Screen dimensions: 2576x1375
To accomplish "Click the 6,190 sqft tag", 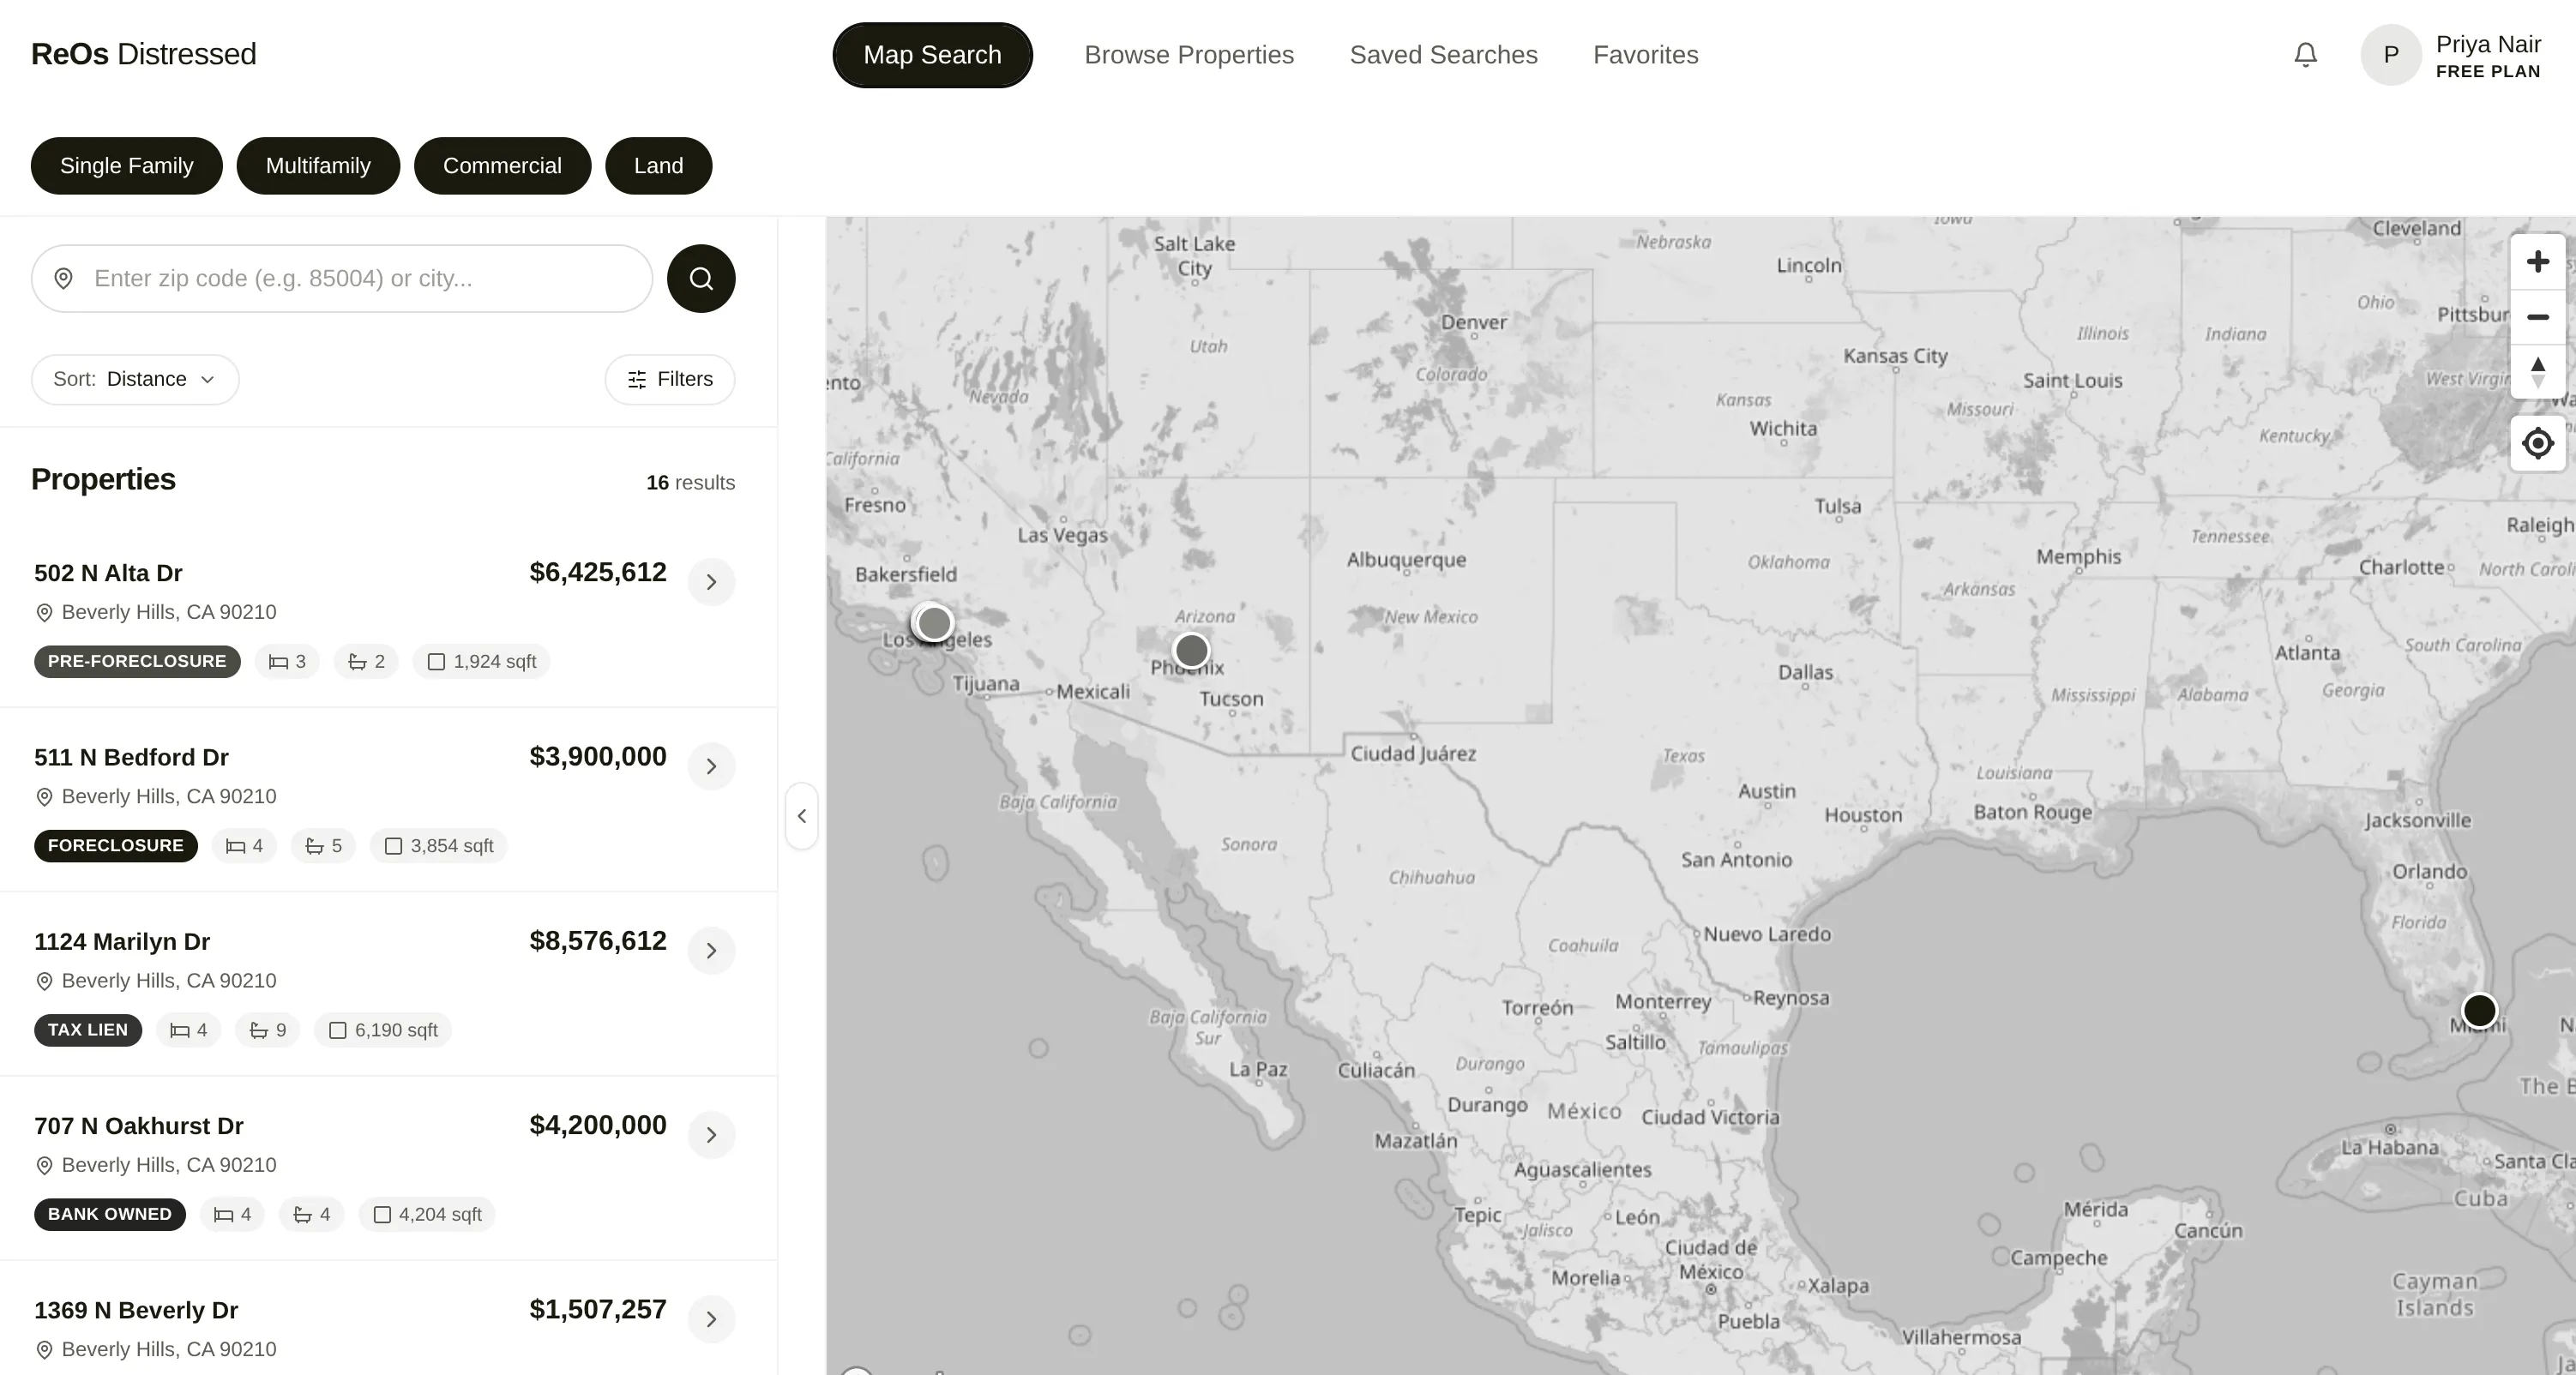I will coord(383,1029).
